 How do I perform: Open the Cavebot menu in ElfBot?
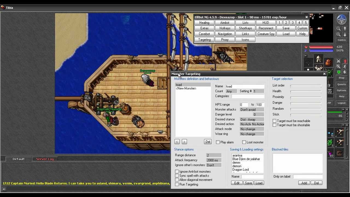point(204,34)
